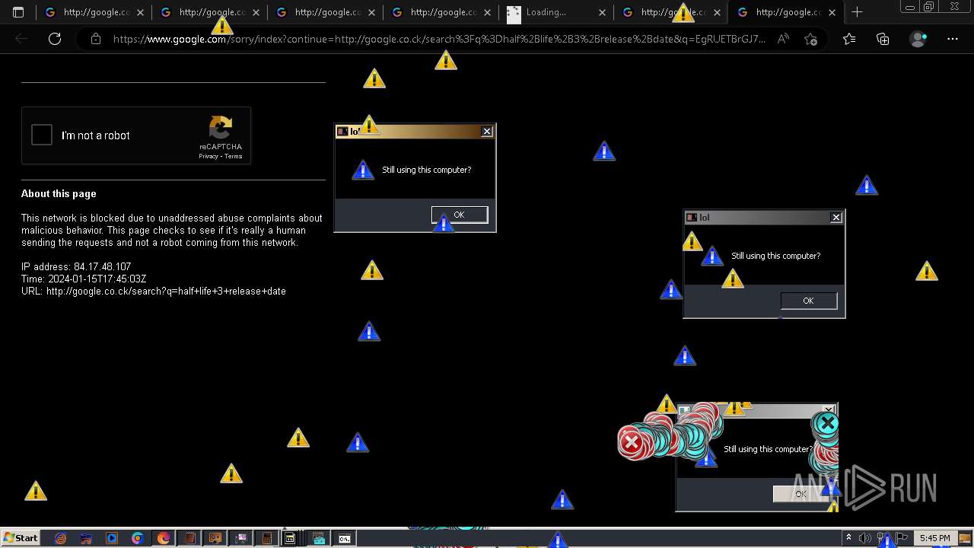The height and width of the screenshot is (548, 974).
Task: Click the Time 2024-01-15T17:45:03Z line
Action: tap(84, 279)
